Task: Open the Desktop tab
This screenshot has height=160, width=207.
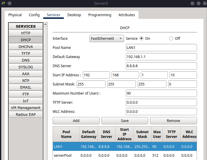Action: tap(74, 15)
